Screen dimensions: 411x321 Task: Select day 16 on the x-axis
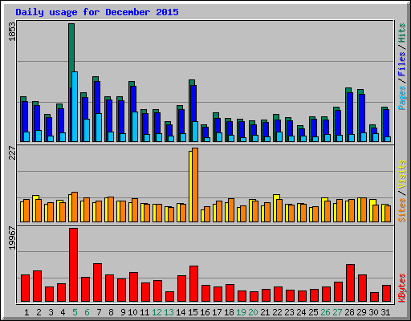point(205,312)
